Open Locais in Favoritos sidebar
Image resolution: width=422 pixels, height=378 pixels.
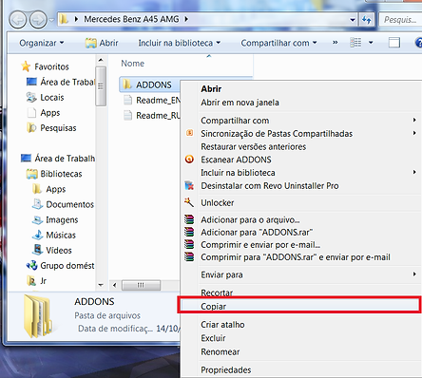coord(52,97)
